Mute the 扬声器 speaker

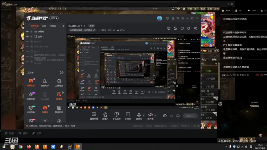(x=150, y=116)
